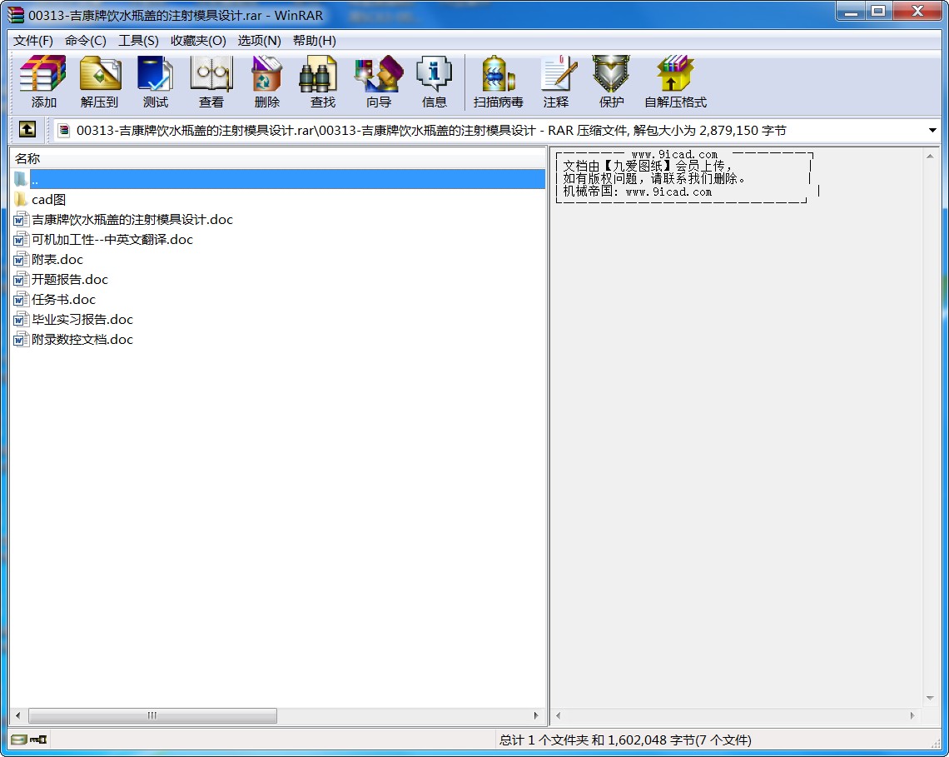Viewport: 949px width, 757px height.
Task: Click the 扫描病毒 (Virus Scan) icon
Action: (x=498, y=74)
